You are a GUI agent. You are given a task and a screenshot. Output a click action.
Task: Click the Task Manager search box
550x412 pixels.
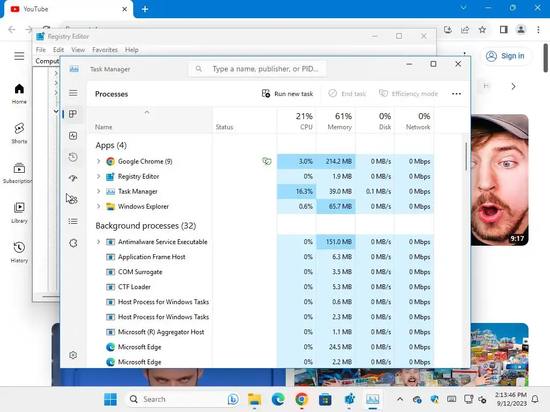pyautogui.click(x=257, y=69)
